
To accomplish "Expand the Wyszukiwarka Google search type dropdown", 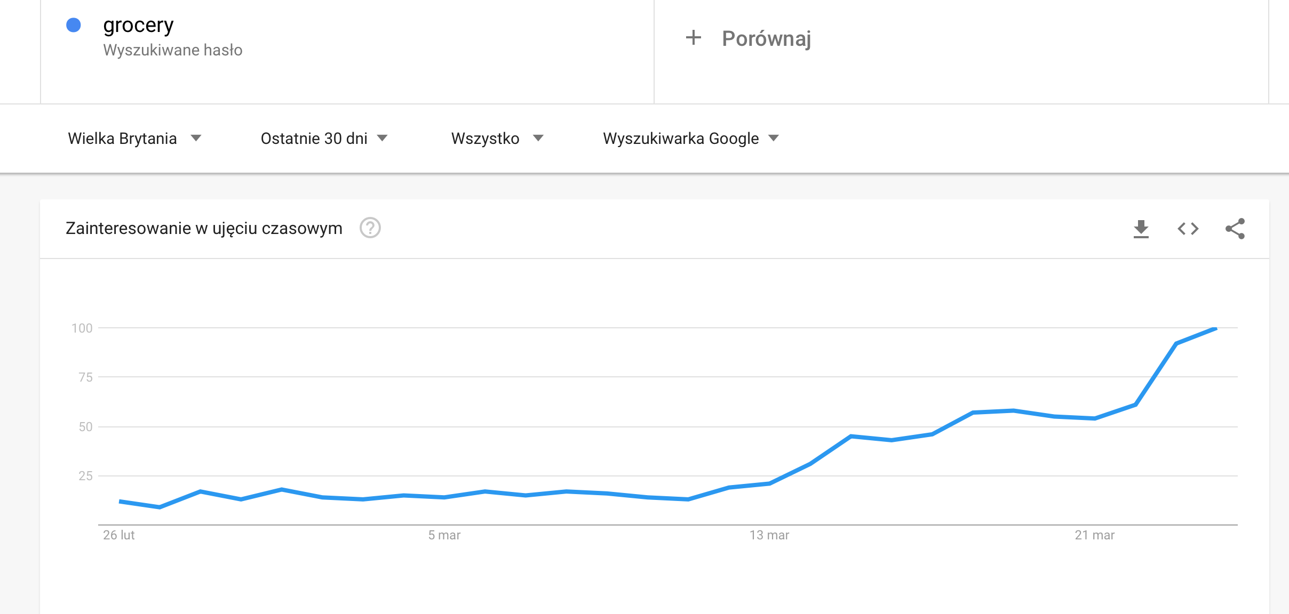I will pos(691,139).
